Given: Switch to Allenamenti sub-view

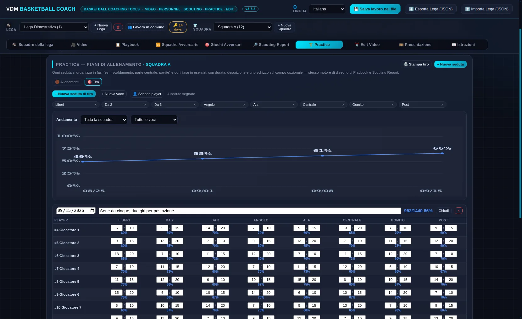Looking at the screenshot, I should pos(67,82).
